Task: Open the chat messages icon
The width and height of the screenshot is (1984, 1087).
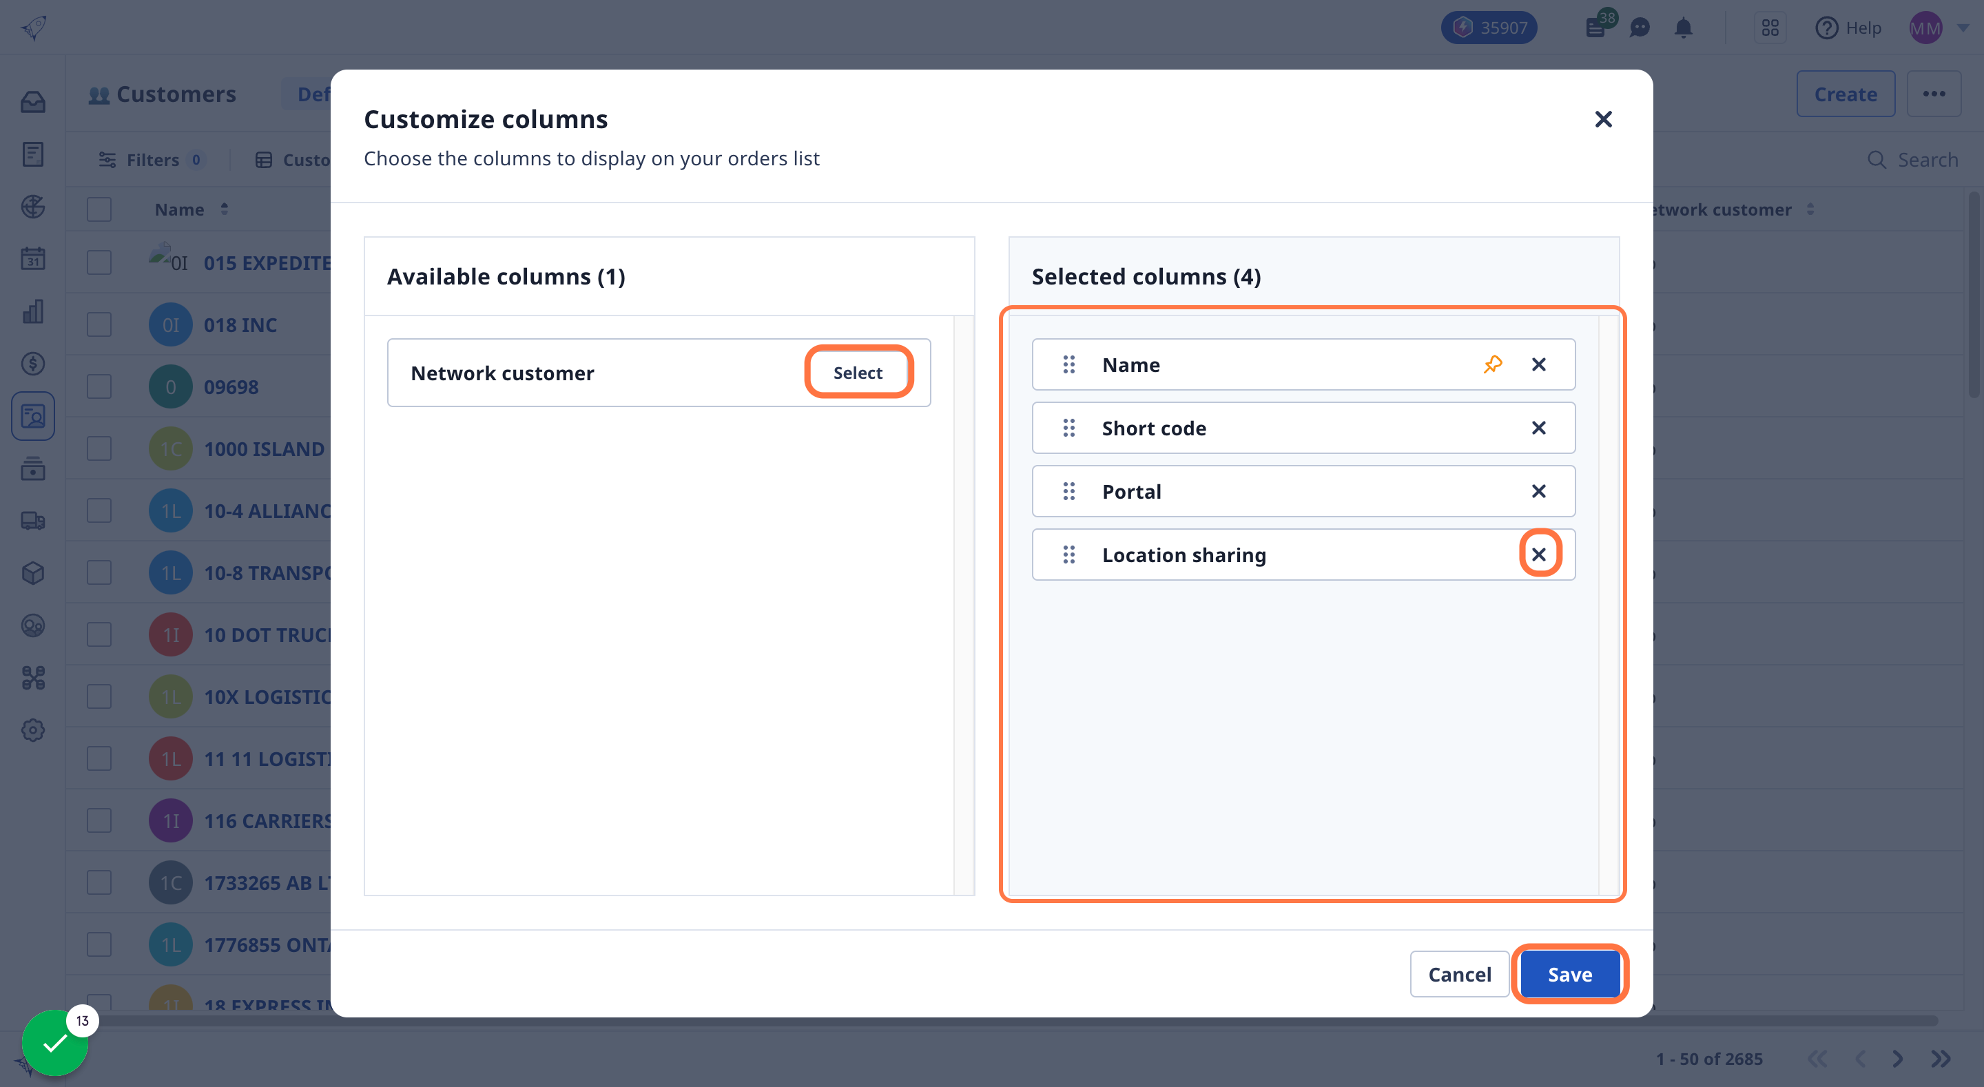Action: [x=1640, y=28]
